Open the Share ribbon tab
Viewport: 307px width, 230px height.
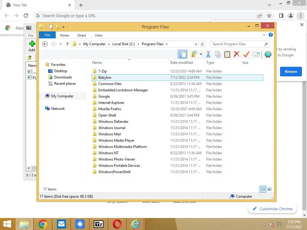coord(82,35)
